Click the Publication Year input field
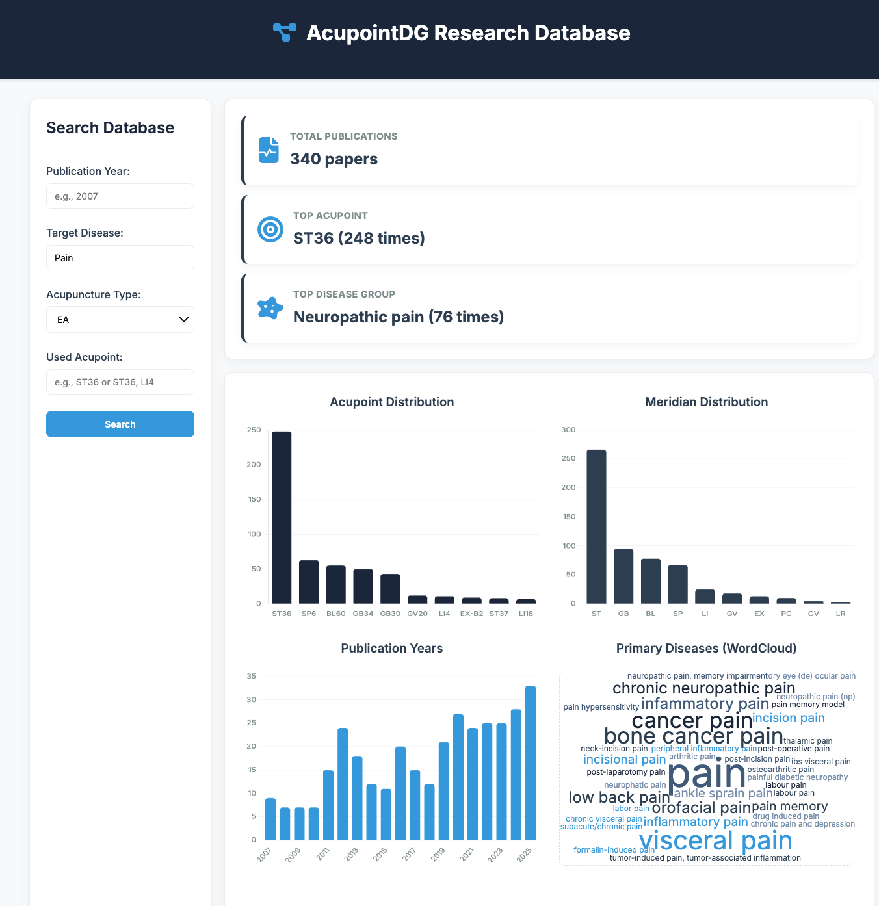The height and width of the screenshot is (906, 879). click(x=120, y=196)
